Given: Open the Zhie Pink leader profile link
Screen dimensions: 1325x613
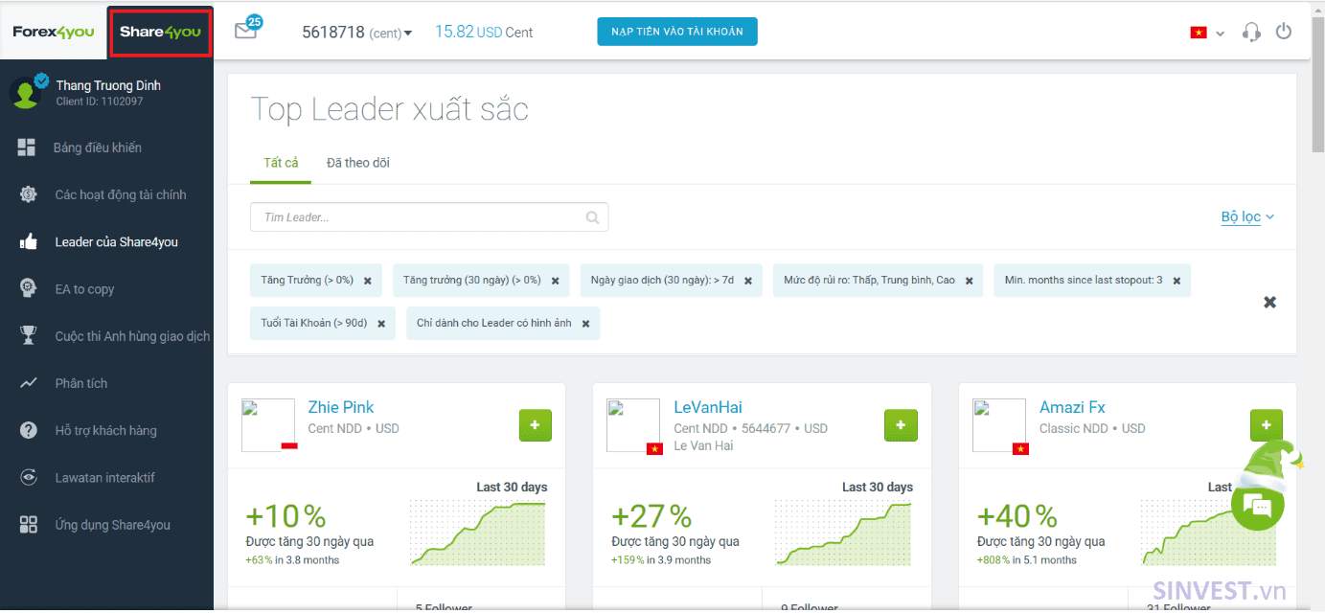Looking at the screenshot, I should tap(341, 407).
